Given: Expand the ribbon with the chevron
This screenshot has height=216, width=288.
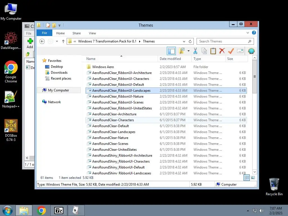Looking at the screenshot, I should coord(247,33).
